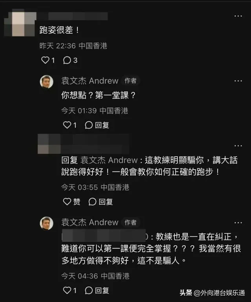This screenshot has height=302, width=251.
Task: Reply to Andrew's 01:39 comment
Action: point(97,125)
